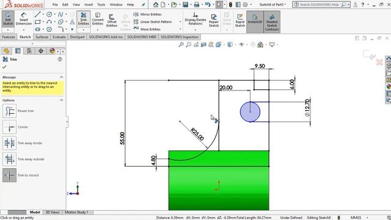391x220 pixels.
Task: Open the ConfigurationManager tab
Action: [x=29, y=51]
